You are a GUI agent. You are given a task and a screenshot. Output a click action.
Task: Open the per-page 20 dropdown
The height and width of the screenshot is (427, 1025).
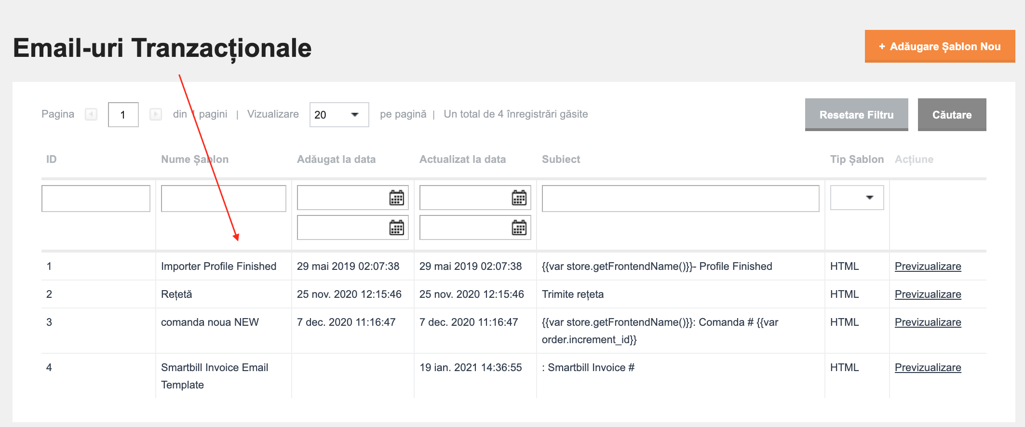(339, 115)
